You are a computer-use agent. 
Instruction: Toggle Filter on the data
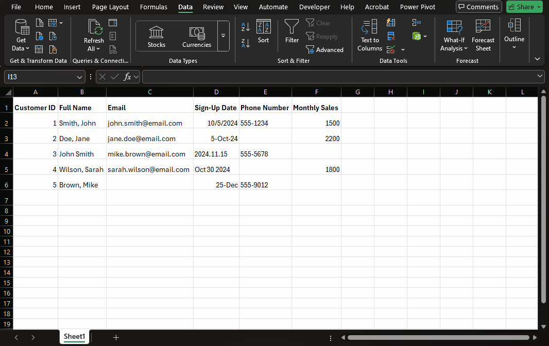pos(291,31)
